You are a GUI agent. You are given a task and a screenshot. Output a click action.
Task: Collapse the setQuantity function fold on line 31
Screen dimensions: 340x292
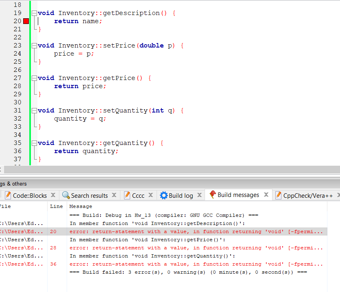(x=34, y=110)
